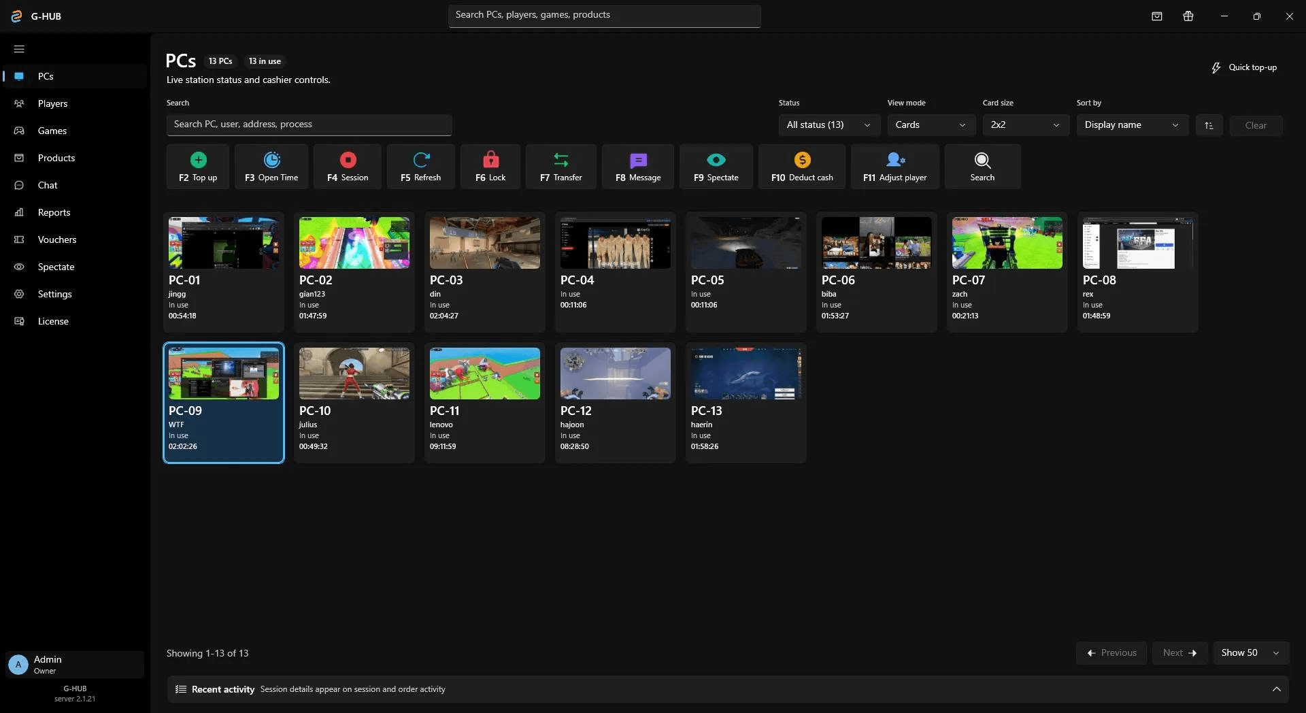Open License in the sidebar

click(x=75, y=321)
